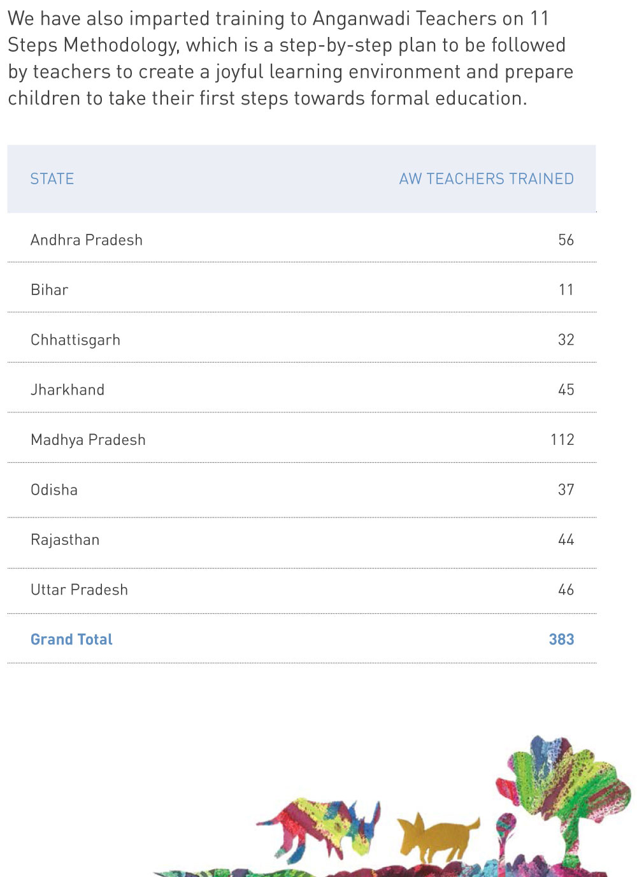This screenshot has width=637, height=877.
Task: Click the STATE column header
Action: coord(52,179)
